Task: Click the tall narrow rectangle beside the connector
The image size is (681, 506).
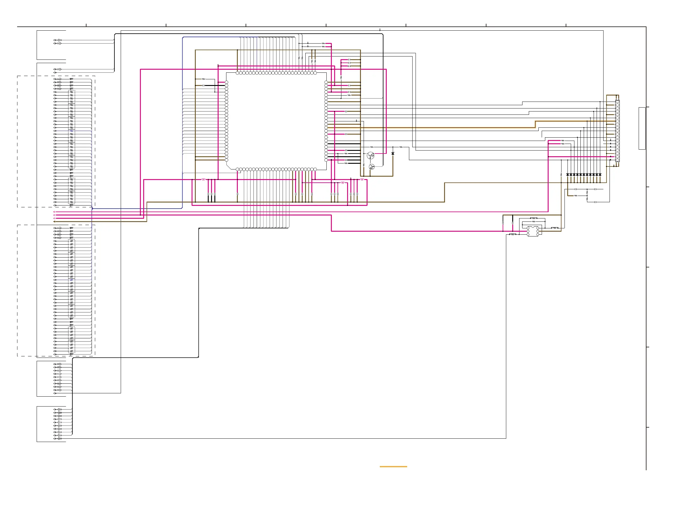Action: click(x=642, y=128)
